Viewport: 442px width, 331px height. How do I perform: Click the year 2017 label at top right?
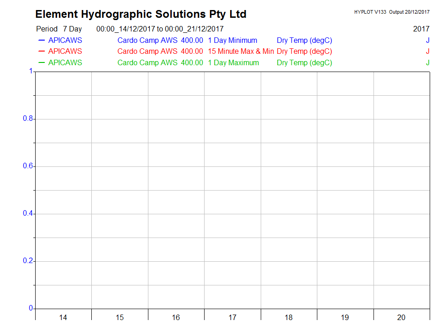(421, 29)
